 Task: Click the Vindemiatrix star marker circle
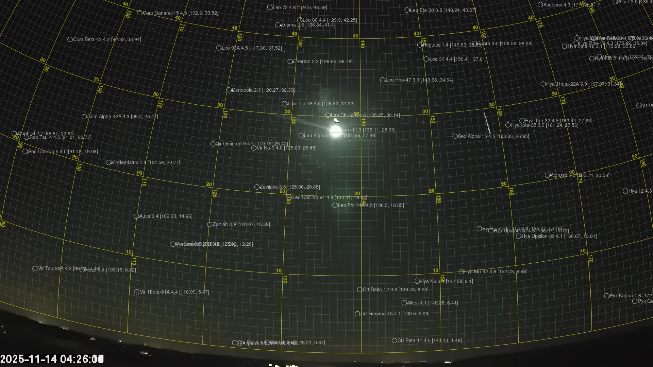click(x=108, y=162)
